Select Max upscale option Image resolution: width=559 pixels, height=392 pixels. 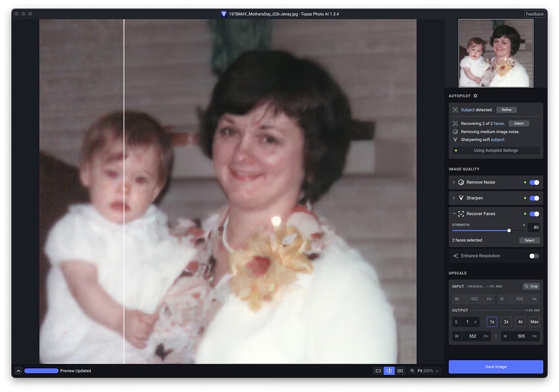coord(534,322)
